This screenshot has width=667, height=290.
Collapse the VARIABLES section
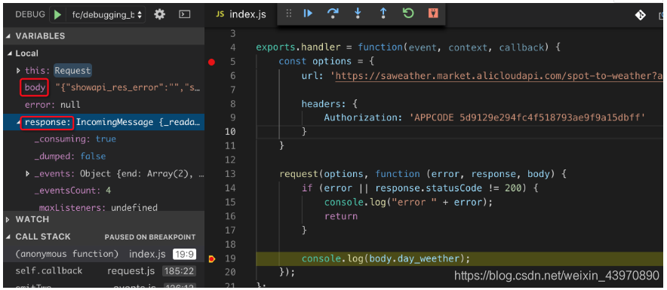tap(9, 36)
